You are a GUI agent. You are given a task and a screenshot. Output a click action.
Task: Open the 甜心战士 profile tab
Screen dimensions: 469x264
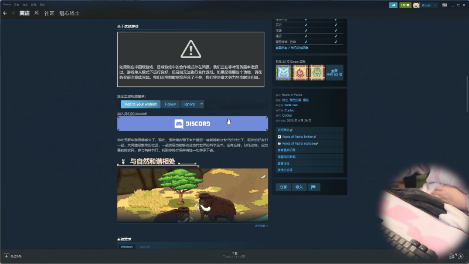tap(69, 13)
